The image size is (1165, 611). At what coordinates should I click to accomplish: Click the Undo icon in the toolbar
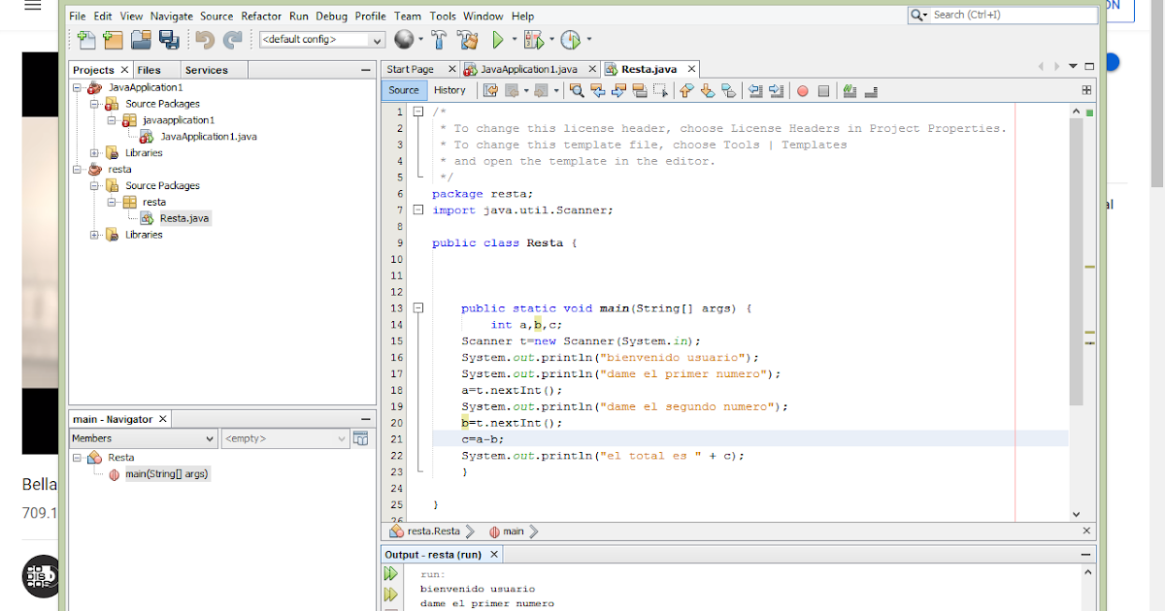204,39
